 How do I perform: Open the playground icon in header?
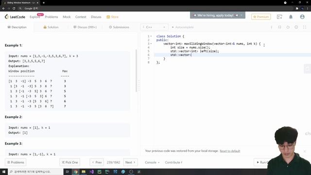(279, 17)
